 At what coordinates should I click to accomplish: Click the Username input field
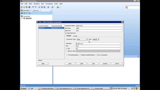[x=99, y=28]
